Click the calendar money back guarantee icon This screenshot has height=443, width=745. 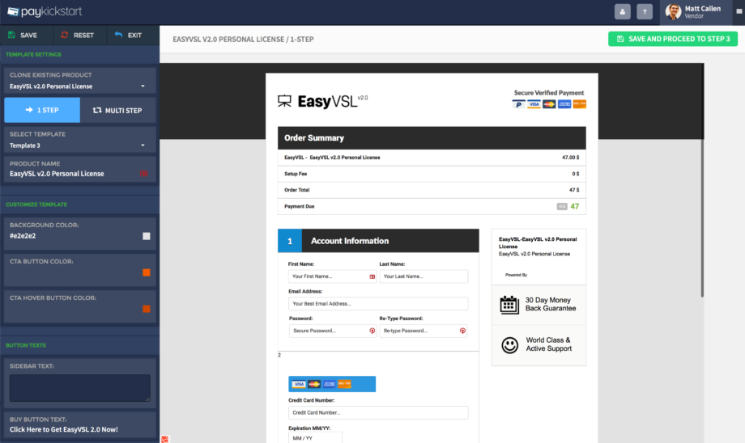(509, 305)
